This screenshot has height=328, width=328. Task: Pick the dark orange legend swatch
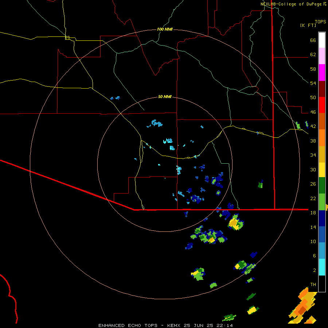click(x=322, y=121)
